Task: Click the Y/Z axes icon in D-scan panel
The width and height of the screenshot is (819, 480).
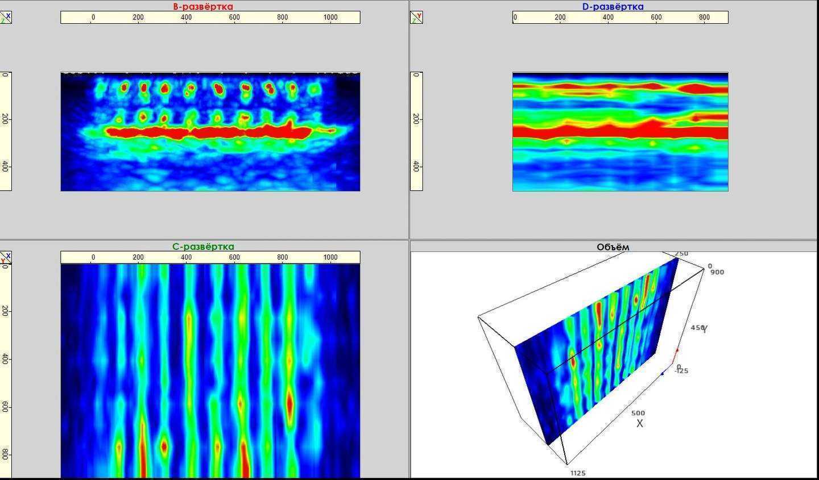Action: (x=416, y=17)
